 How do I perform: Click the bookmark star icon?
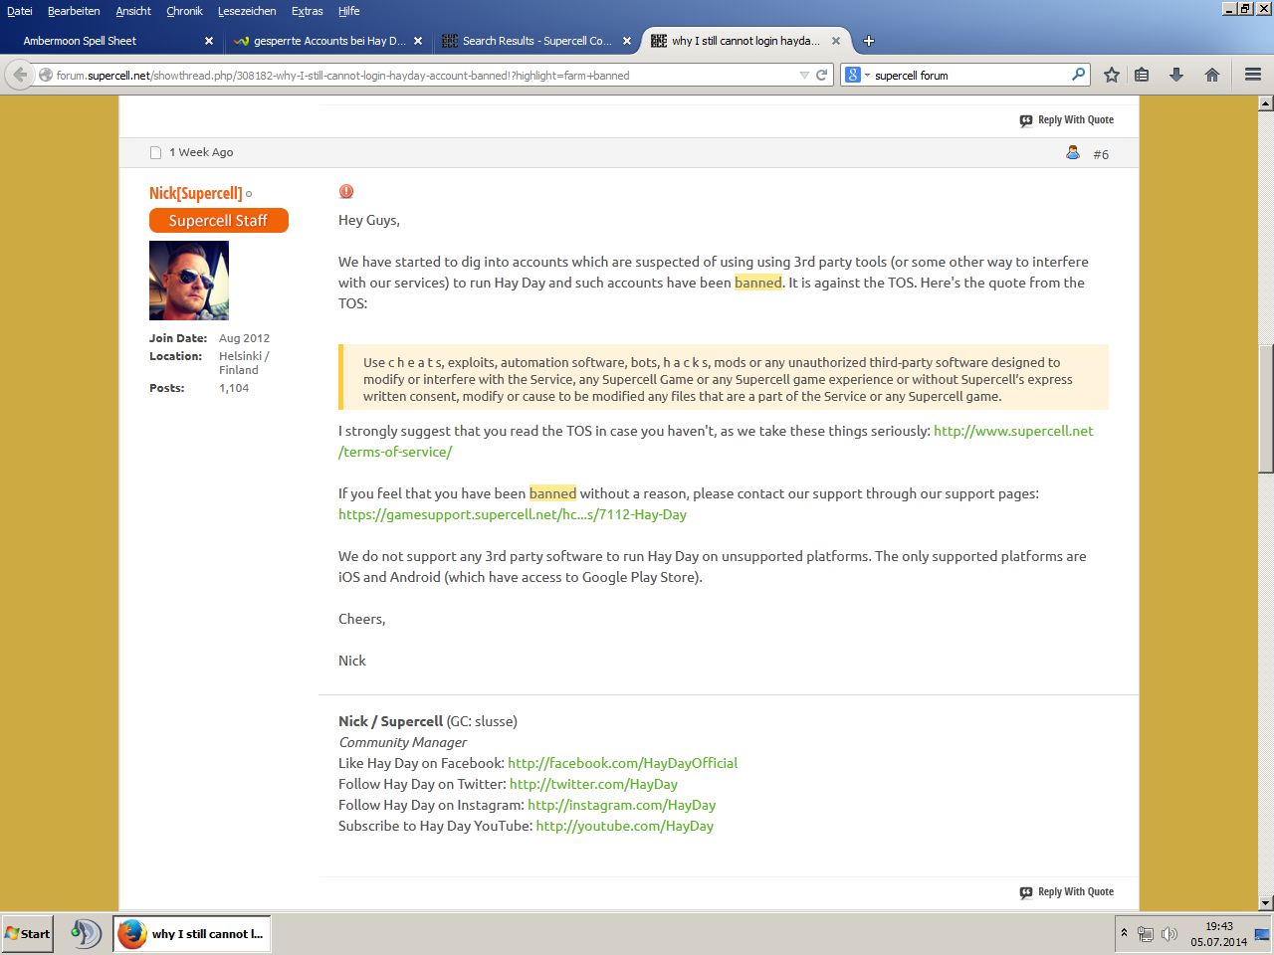coord(1112,75)
